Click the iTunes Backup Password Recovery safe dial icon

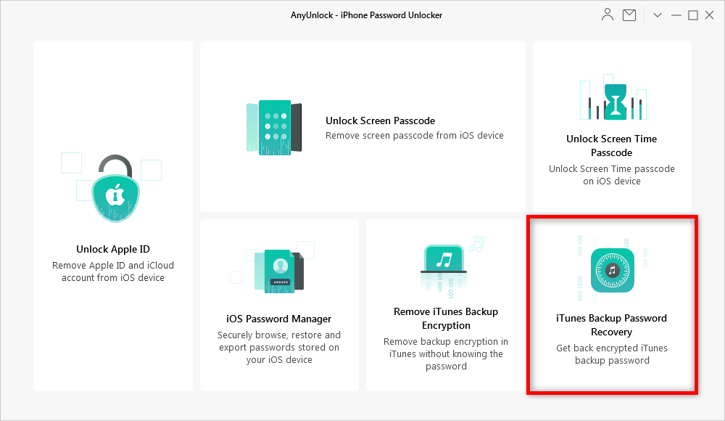coord(612,271)
